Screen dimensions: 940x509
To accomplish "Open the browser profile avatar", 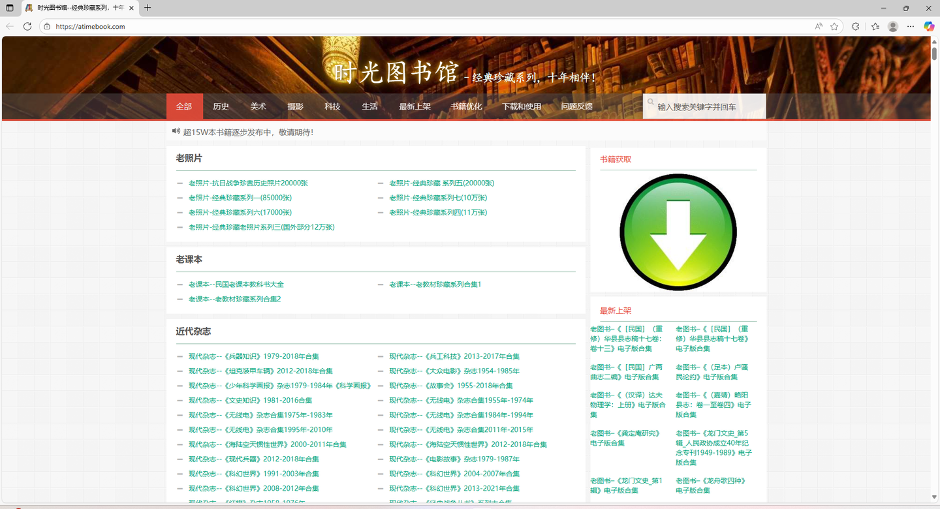I will coord(893,26).
